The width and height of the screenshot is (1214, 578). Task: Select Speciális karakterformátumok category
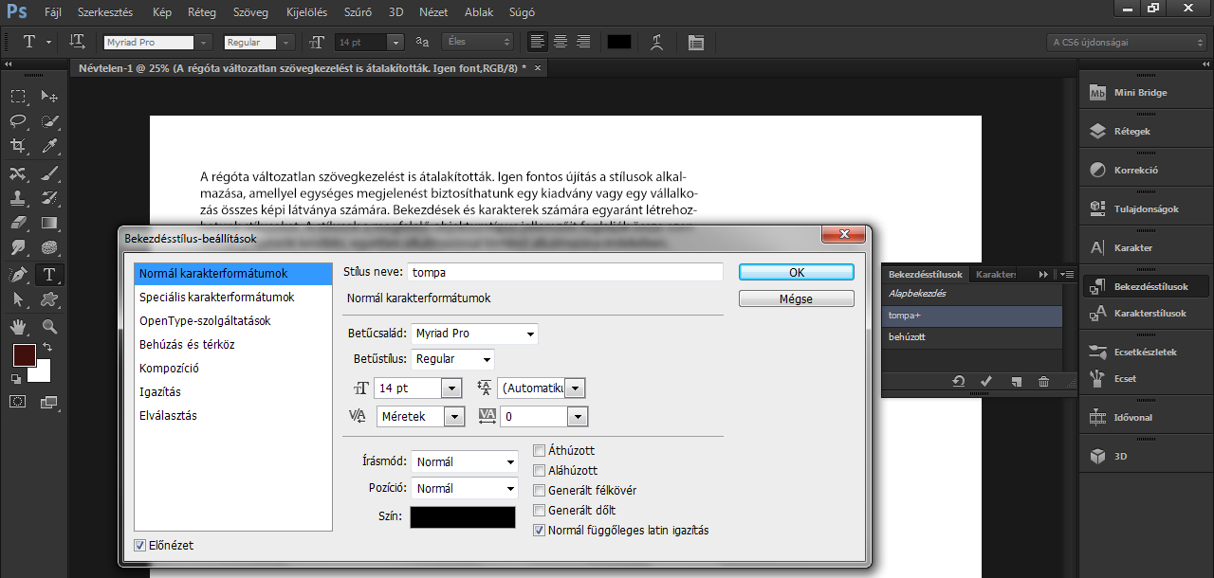click(x=233, y=298)
